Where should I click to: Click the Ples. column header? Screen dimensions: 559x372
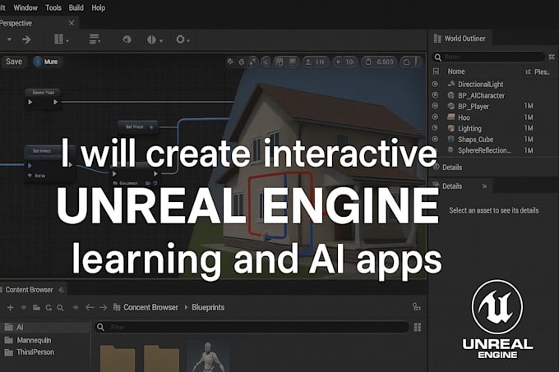[538, 72]
